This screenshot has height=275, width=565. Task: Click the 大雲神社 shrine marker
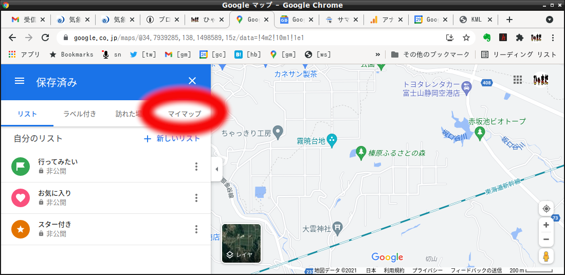click(337, 228)
